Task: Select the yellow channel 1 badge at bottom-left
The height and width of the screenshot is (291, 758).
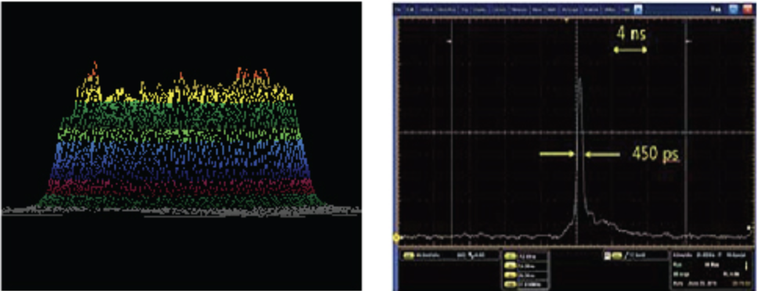Action: (x=409, y=256)
